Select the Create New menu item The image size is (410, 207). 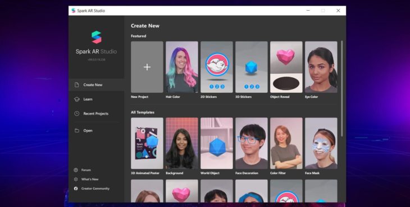coord(96,85)
